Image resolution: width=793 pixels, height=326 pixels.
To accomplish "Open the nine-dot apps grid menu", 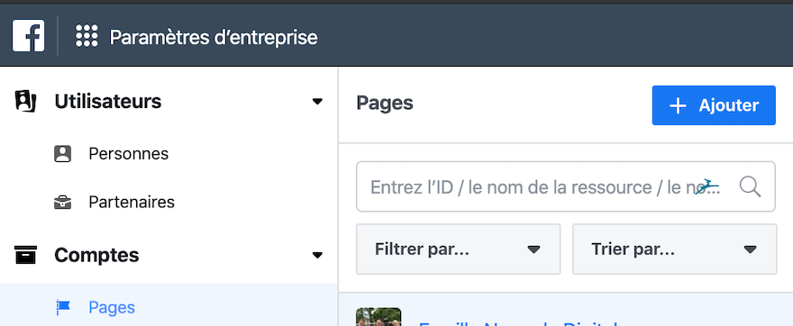I will (x=87, y=36).
